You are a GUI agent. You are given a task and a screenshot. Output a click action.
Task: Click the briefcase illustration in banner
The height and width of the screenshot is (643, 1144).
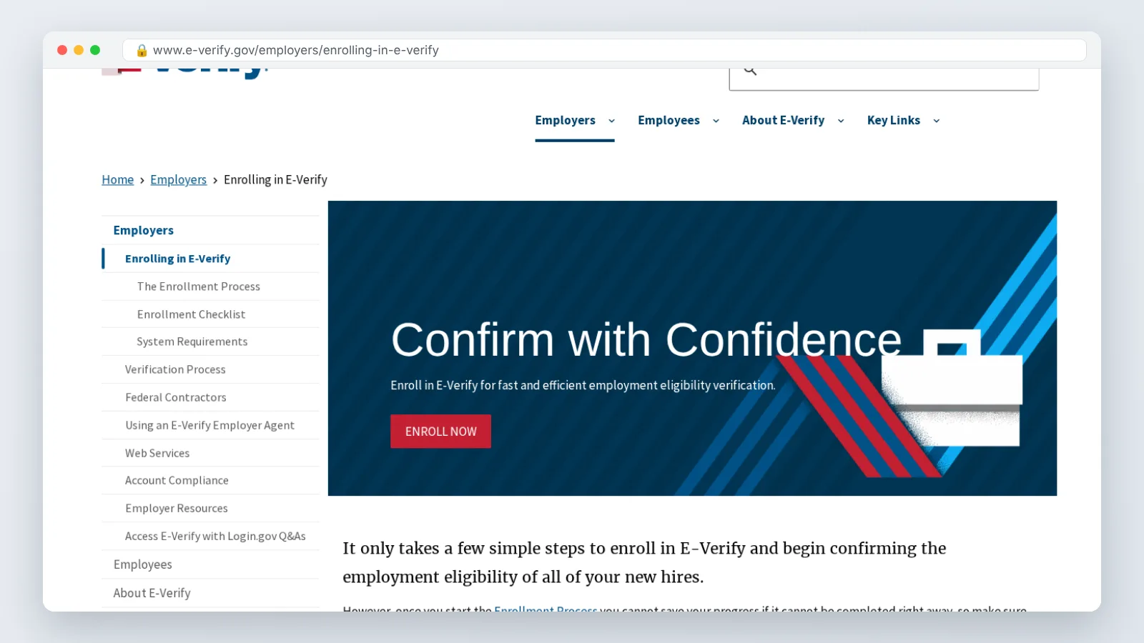click(951, 388)
